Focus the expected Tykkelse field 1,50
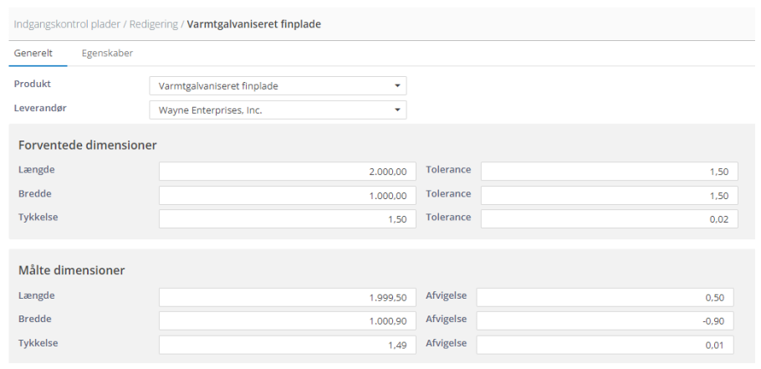 click(288, 219)
